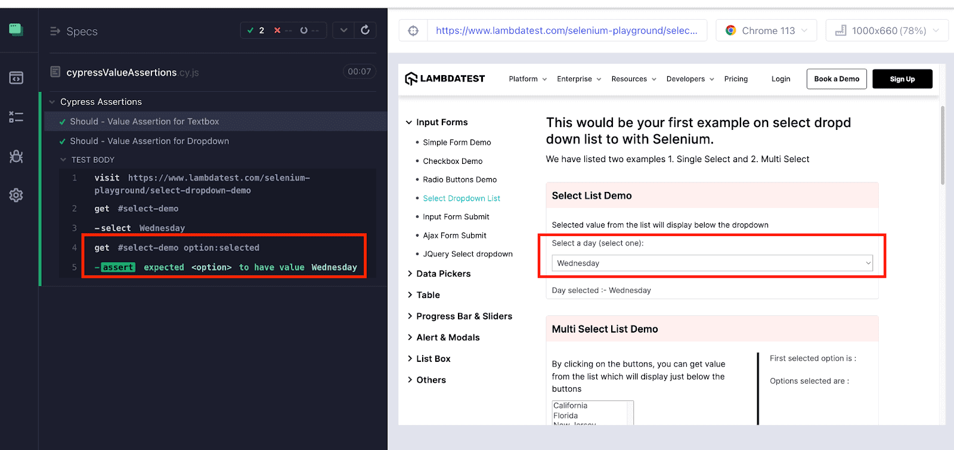Viewport: 954px width, 450px height.
Task: Go to the Pricing page
Action: point(736,79)
